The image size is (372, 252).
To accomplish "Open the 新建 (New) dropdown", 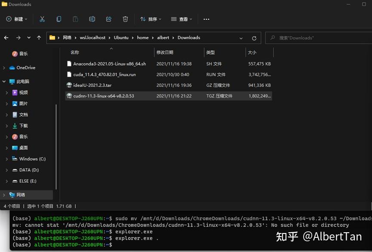I will [x=17, y=19].
